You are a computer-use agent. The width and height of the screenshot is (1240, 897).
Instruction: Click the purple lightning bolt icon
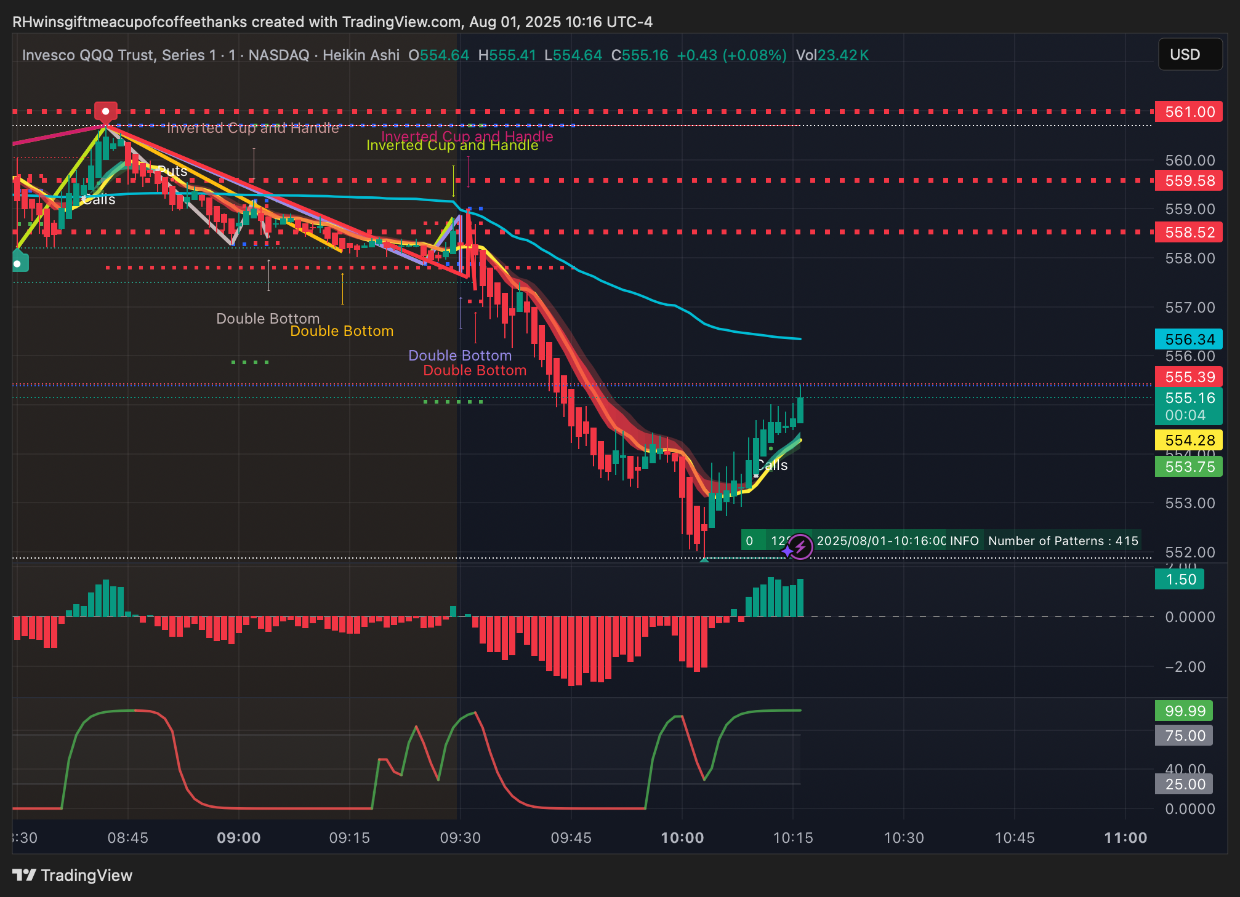(800, 546)
